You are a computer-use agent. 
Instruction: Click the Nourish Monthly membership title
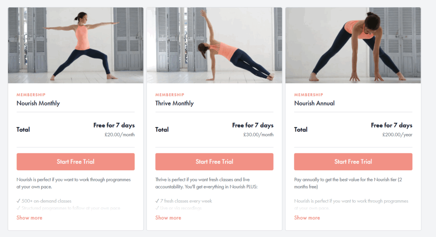click(x=38, y=103)
